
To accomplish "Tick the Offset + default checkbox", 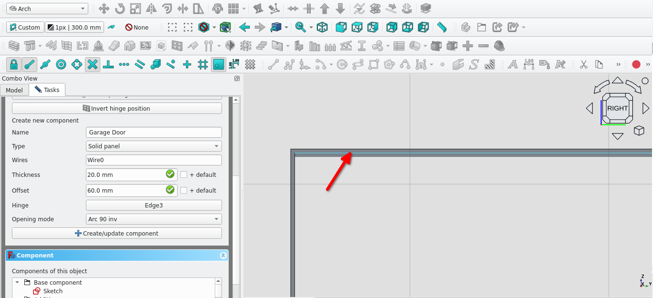I will click(x=184, y=190).
